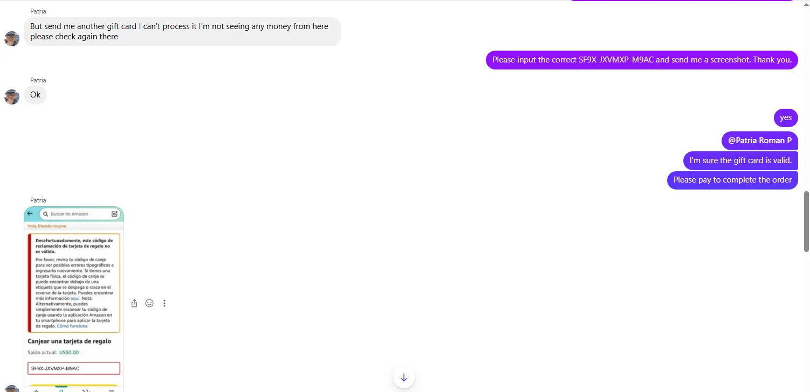Click Patria's avatar next to the Ok message

[x=12, y=97]
